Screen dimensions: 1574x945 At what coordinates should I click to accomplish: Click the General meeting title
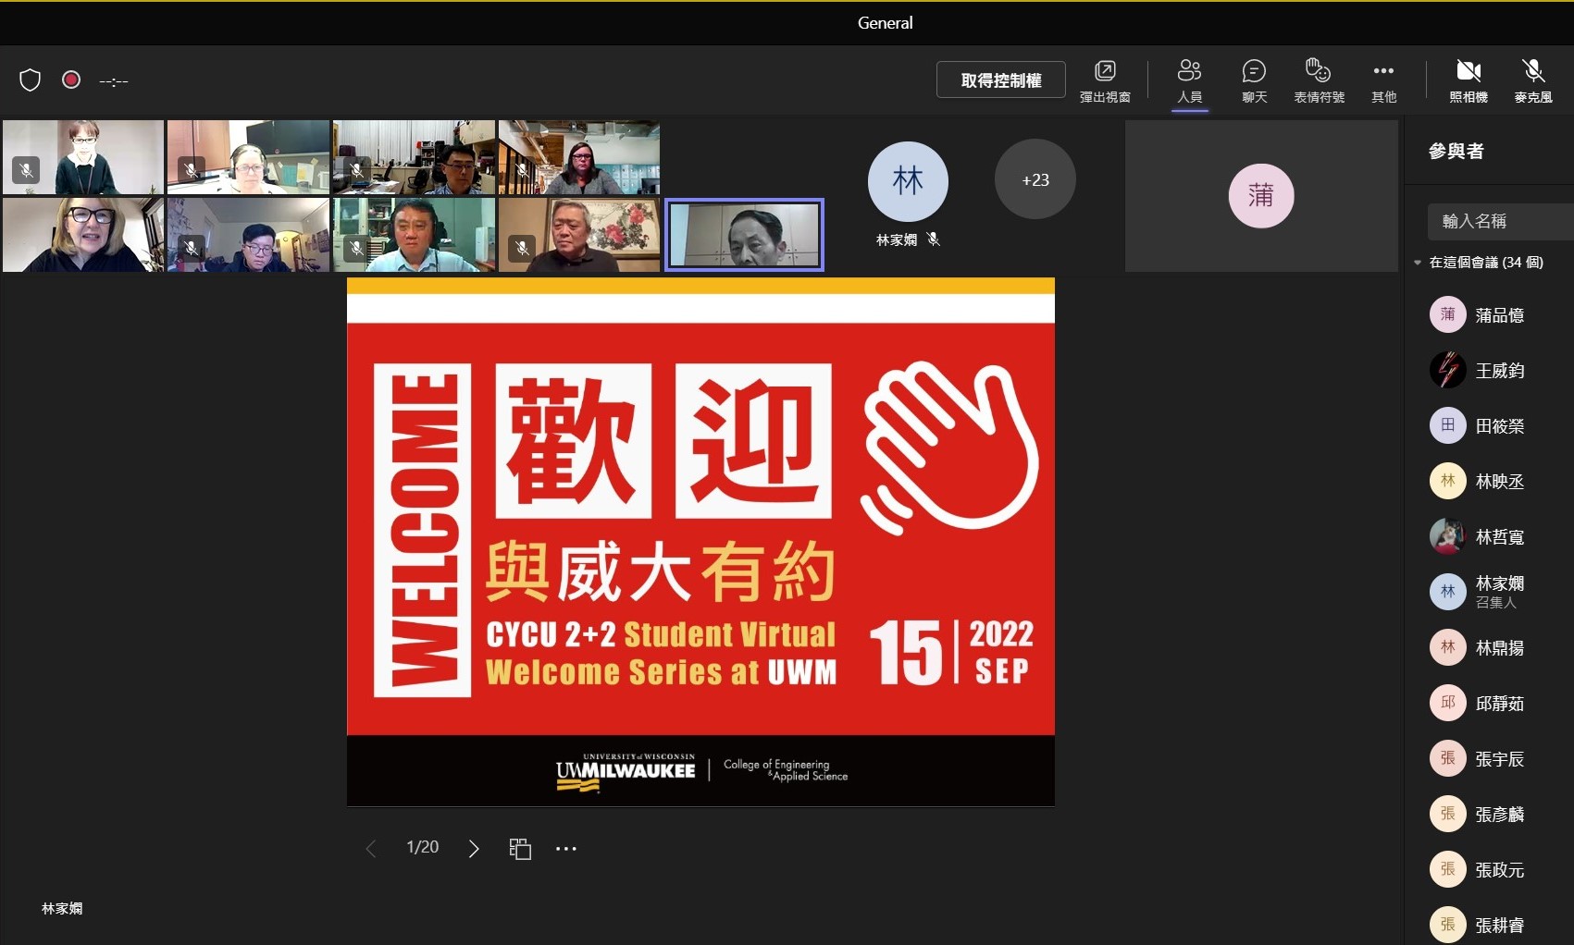[885, 23]
